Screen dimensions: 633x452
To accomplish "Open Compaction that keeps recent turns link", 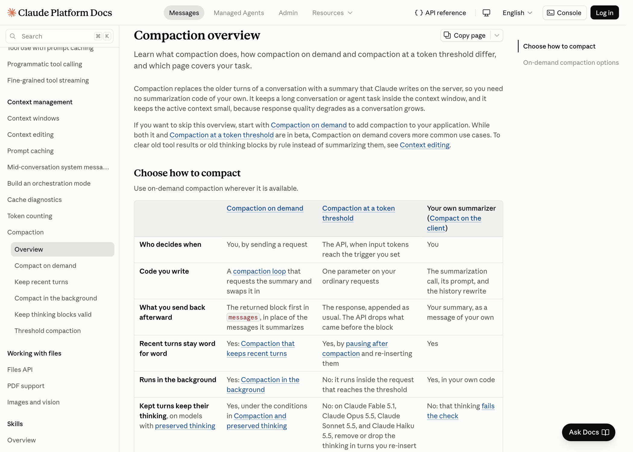I will click(x=260, y=348).
